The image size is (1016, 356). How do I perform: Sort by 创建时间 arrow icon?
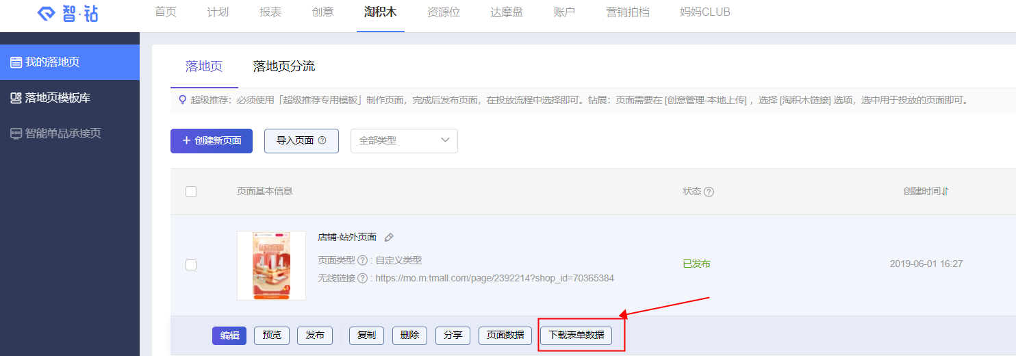point(945,192)
